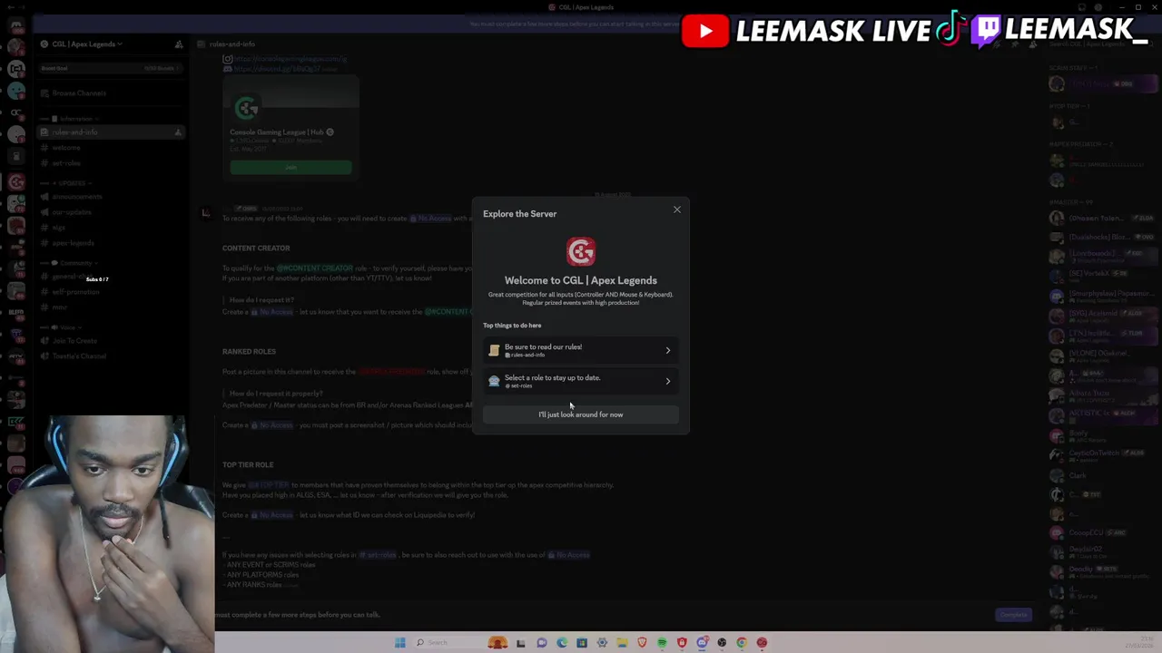Click the Complete button in bottom bar
The image size is (1162, 653).
[1013, 615]
